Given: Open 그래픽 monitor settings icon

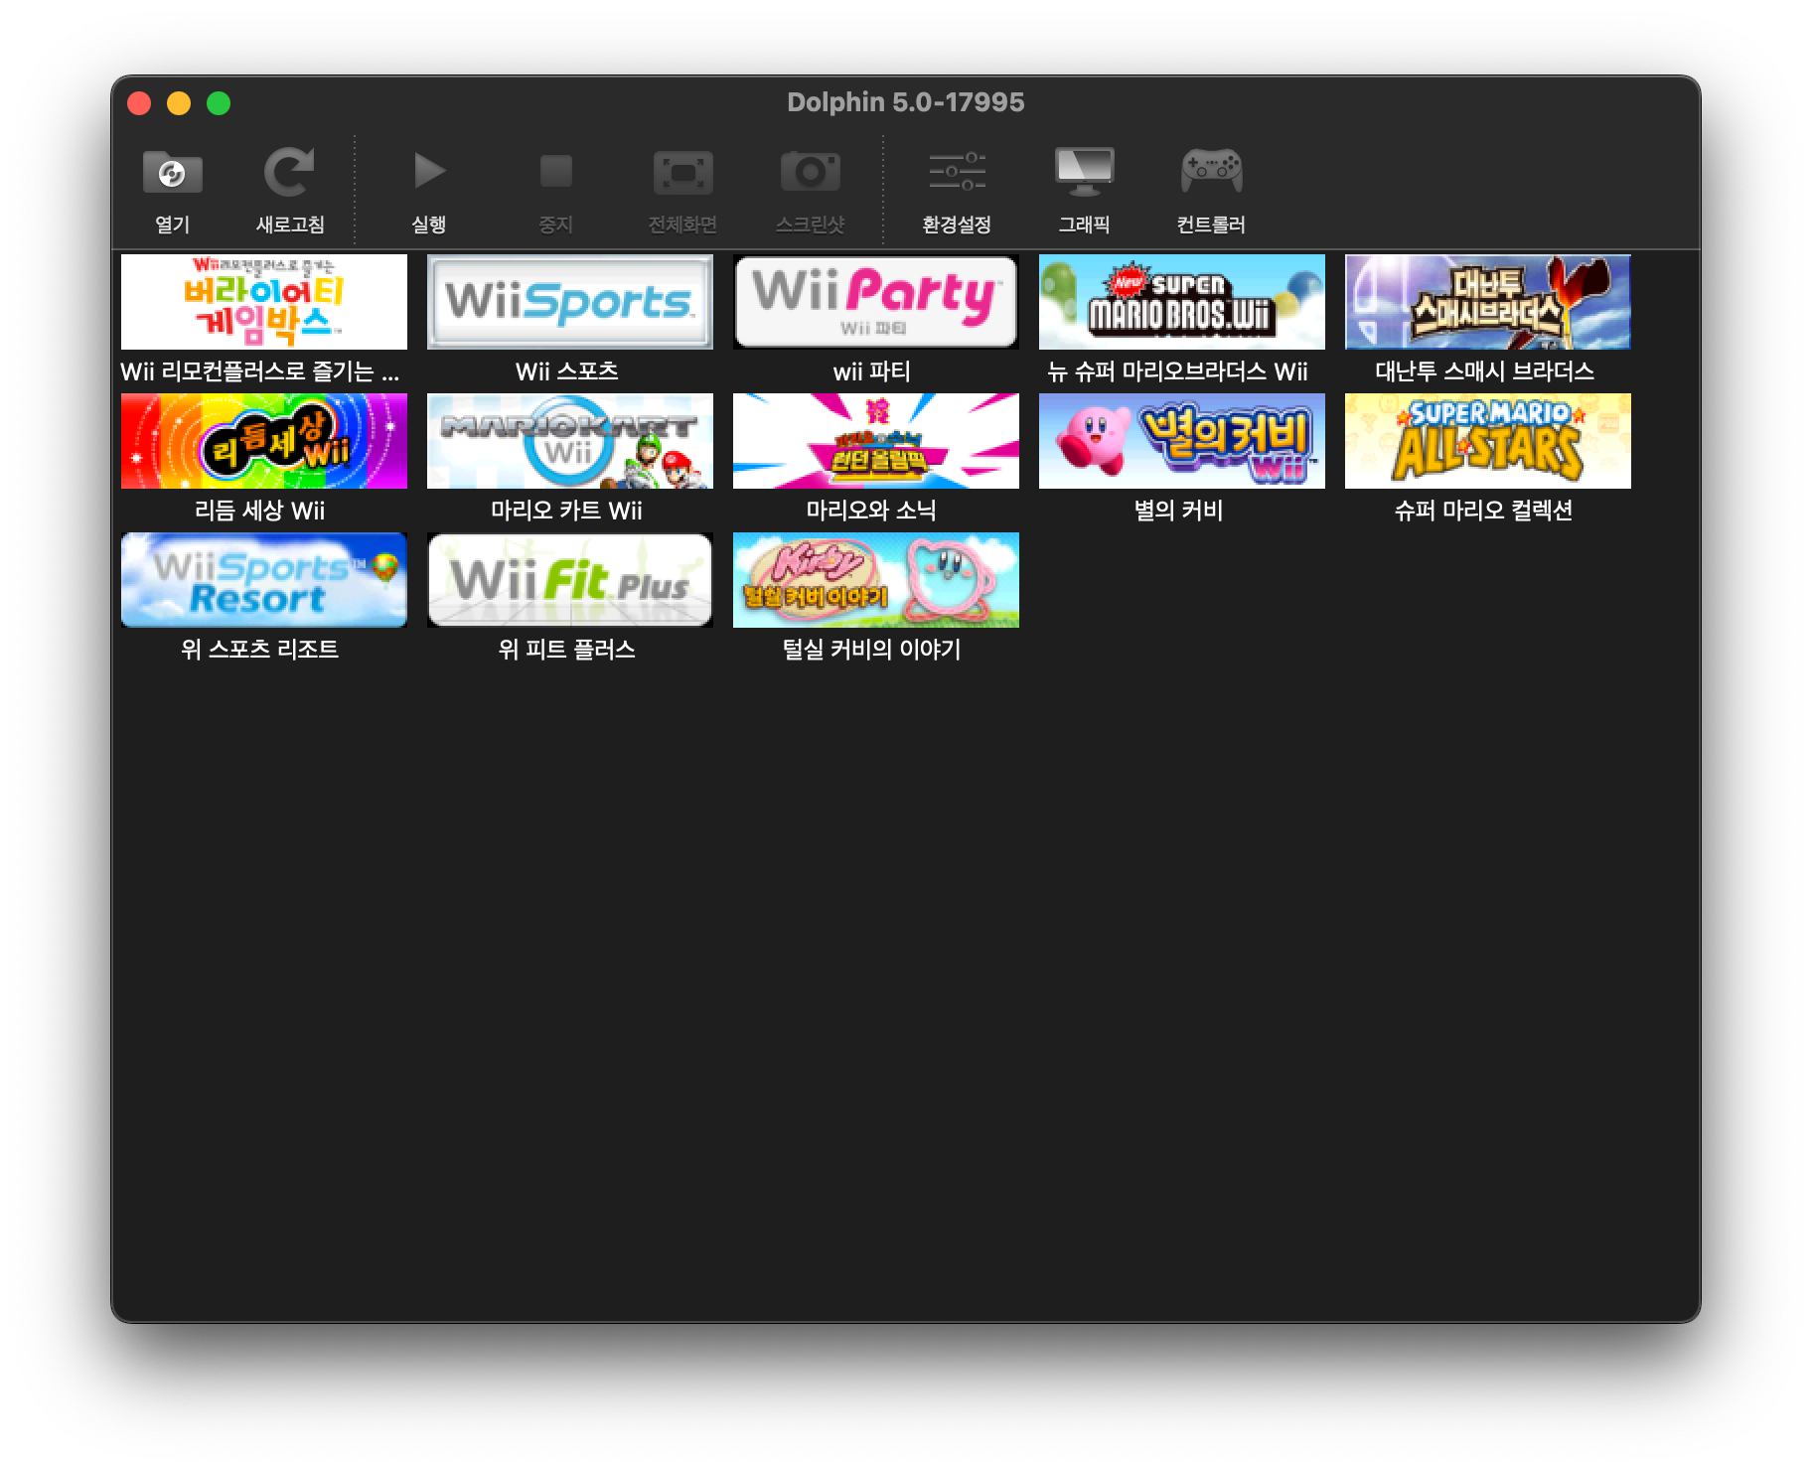Looking at the screenshot, I should point(1084,171).
